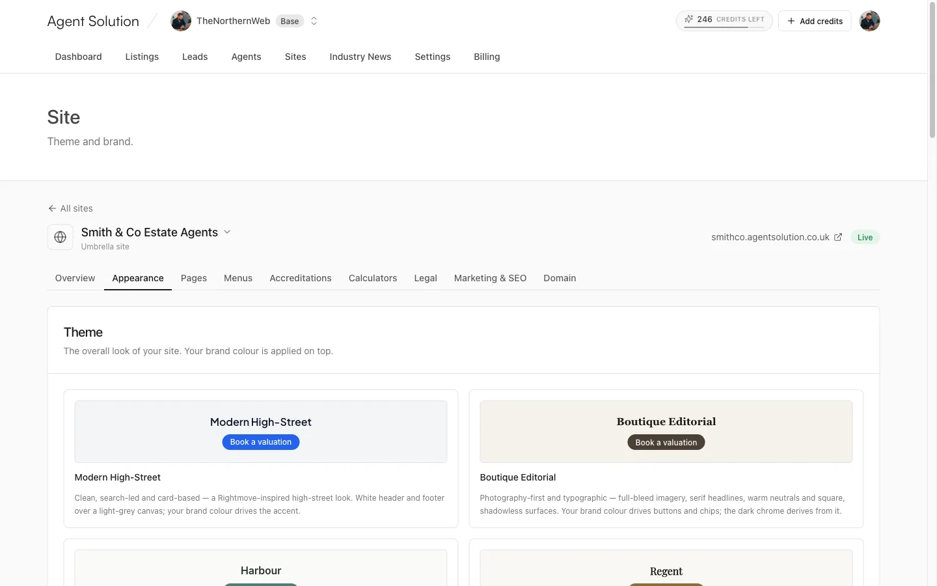Expand the workspace switcher chevrons

tap(314, 21)
